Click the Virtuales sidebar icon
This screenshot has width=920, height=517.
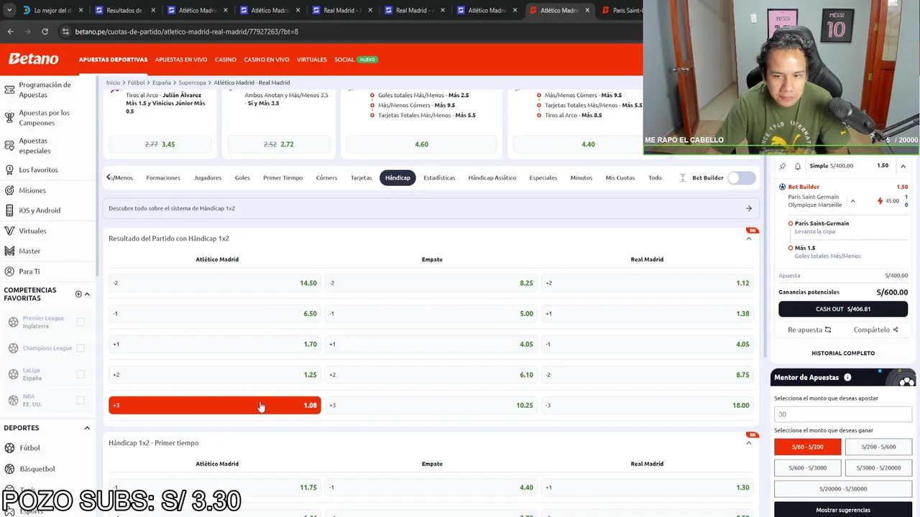point(9,231)
